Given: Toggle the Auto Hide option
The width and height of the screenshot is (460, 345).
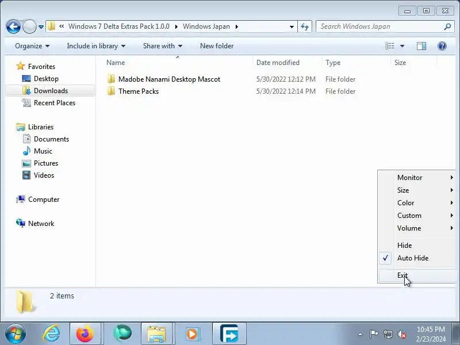Looking at the screenshot, I should click(x=417, y=258).
